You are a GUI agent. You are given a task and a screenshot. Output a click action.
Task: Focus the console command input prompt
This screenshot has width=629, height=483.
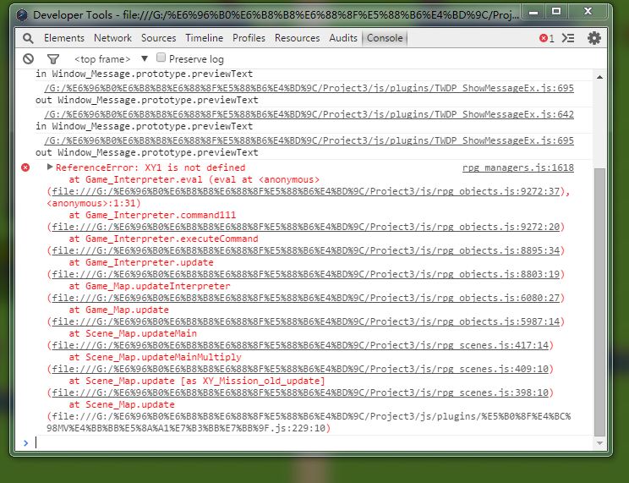(x=313, y=443)
